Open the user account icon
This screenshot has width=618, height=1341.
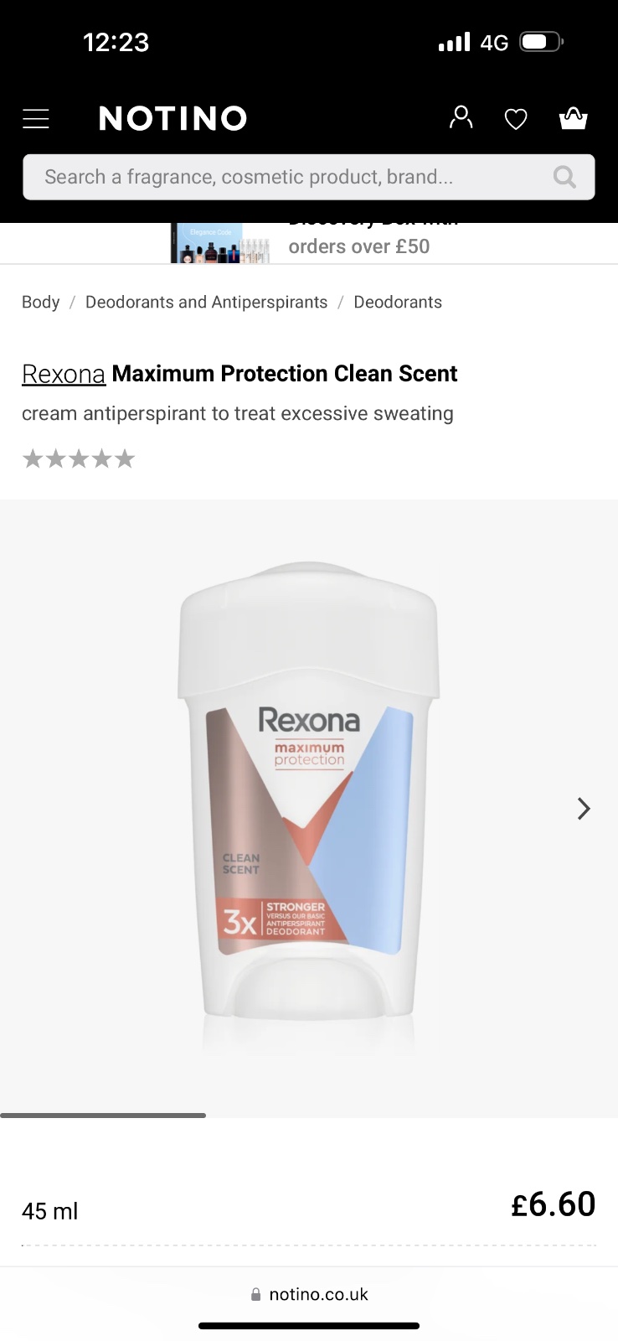(461, 118)
